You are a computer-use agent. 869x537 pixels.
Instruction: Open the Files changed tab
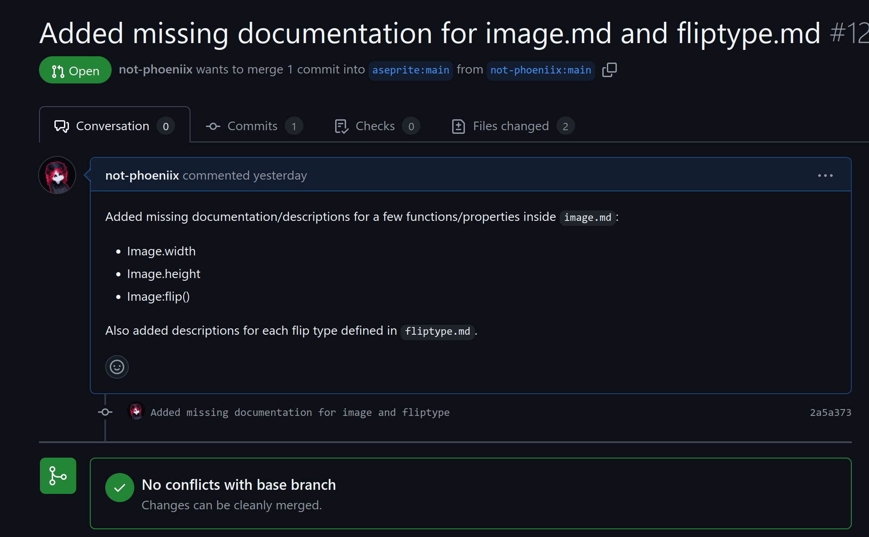513,126
